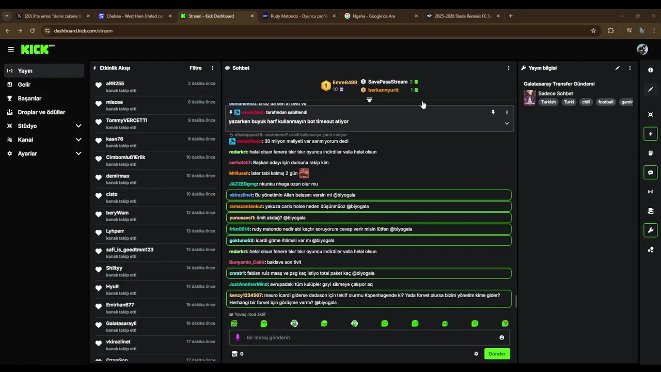The image size is (661, 372).
Task: Open the theater view icon in right sidebar
Action: pos(650,115)
